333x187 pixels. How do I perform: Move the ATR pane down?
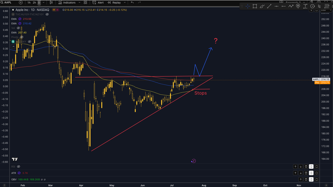(301, 173)
